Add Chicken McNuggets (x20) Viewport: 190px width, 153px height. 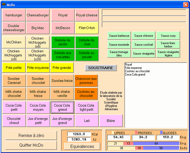[38, 55]
